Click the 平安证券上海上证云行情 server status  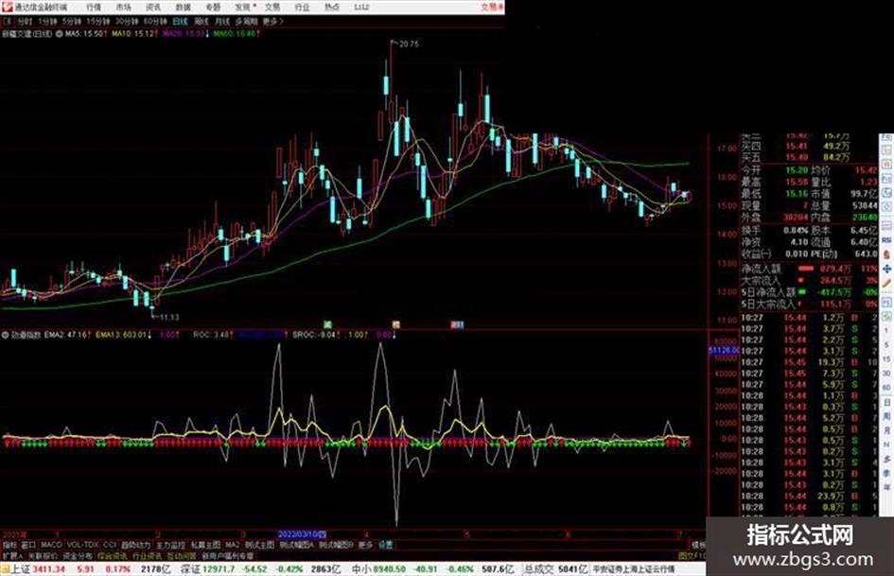click(634, 569)
